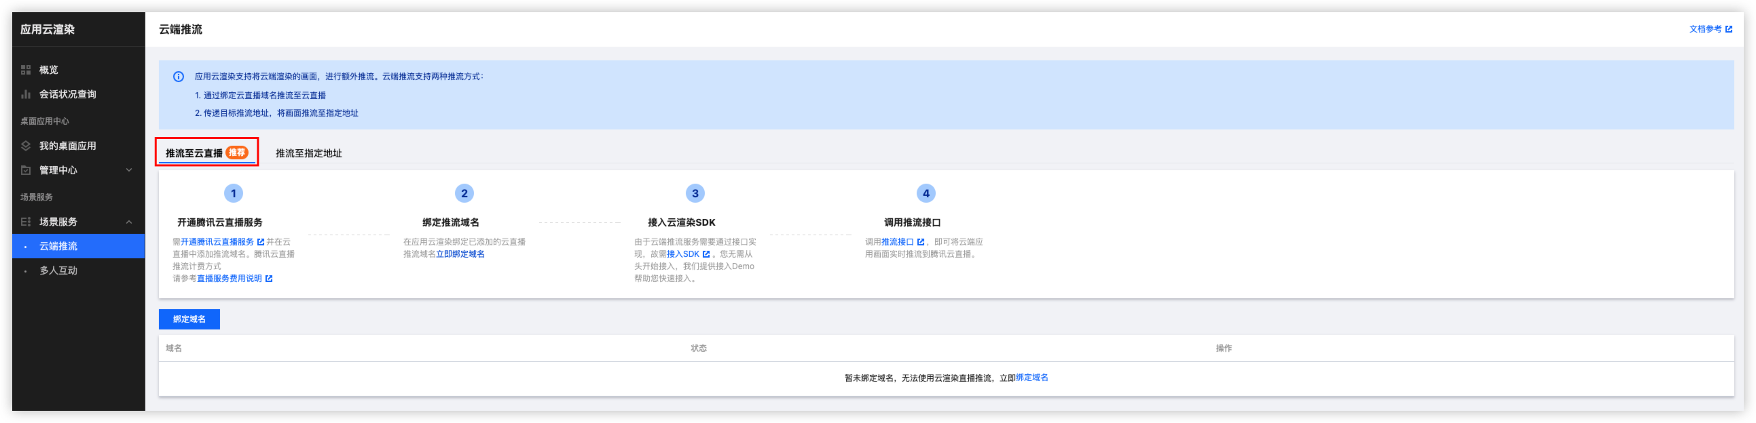This screenshot has width=1756, height=423.
Task: Expand the 管理中心 chevron
Action: (x=129, y=171)
